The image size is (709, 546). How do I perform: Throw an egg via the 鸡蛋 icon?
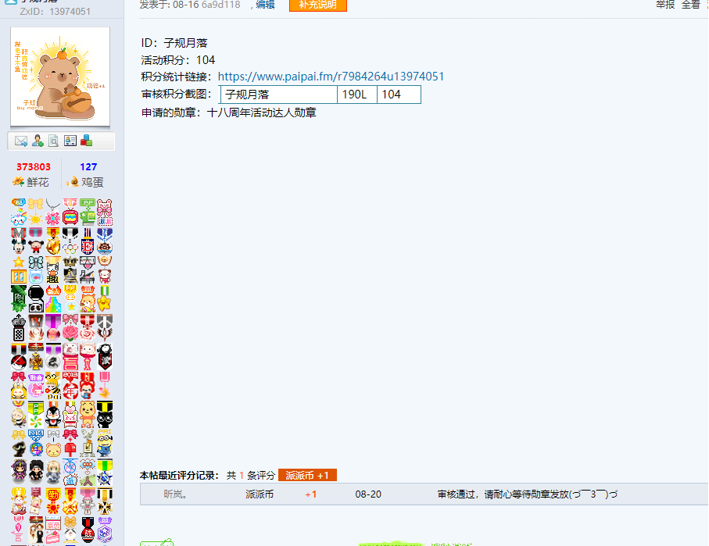point(73,182)
